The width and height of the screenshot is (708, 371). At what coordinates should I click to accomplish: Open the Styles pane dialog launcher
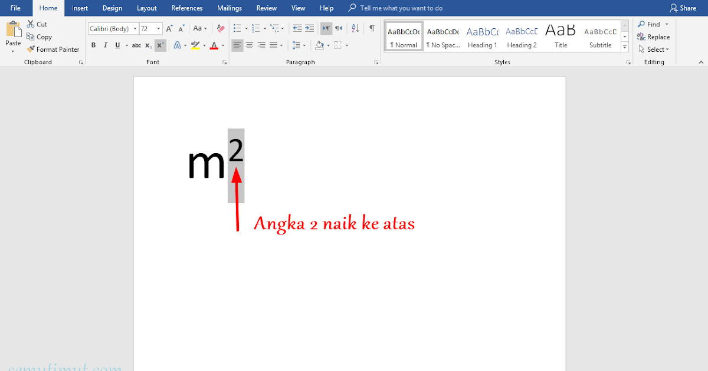click(629, 62)
